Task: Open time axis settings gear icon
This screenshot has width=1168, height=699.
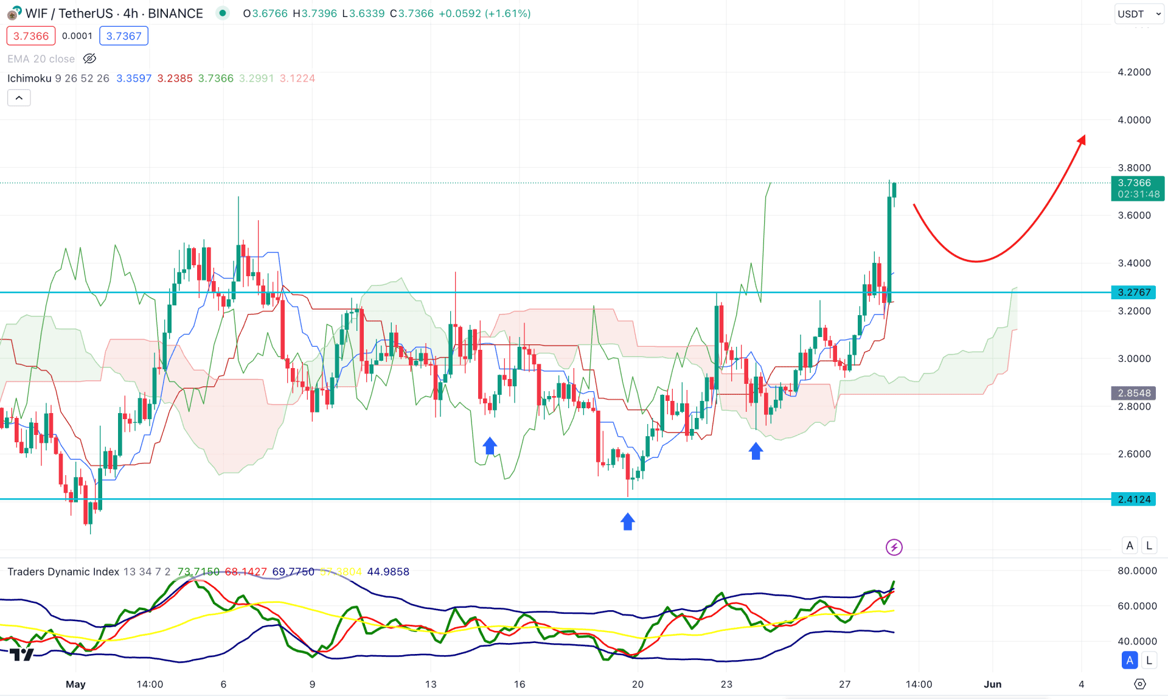Action: (1140, 684)
